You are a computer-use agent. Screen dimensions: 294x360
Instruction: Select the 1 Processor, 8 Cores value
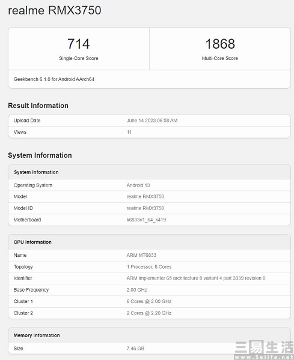pos(149,267)
